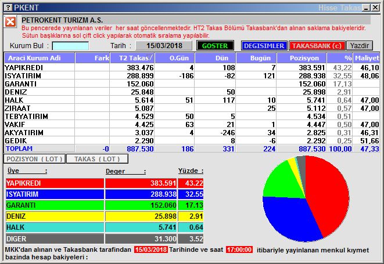Image resolution: width=384 pixels, height=264 pixels.
Task: Click the Tarih date field 15/03/2018
Action: click(164, 46)
